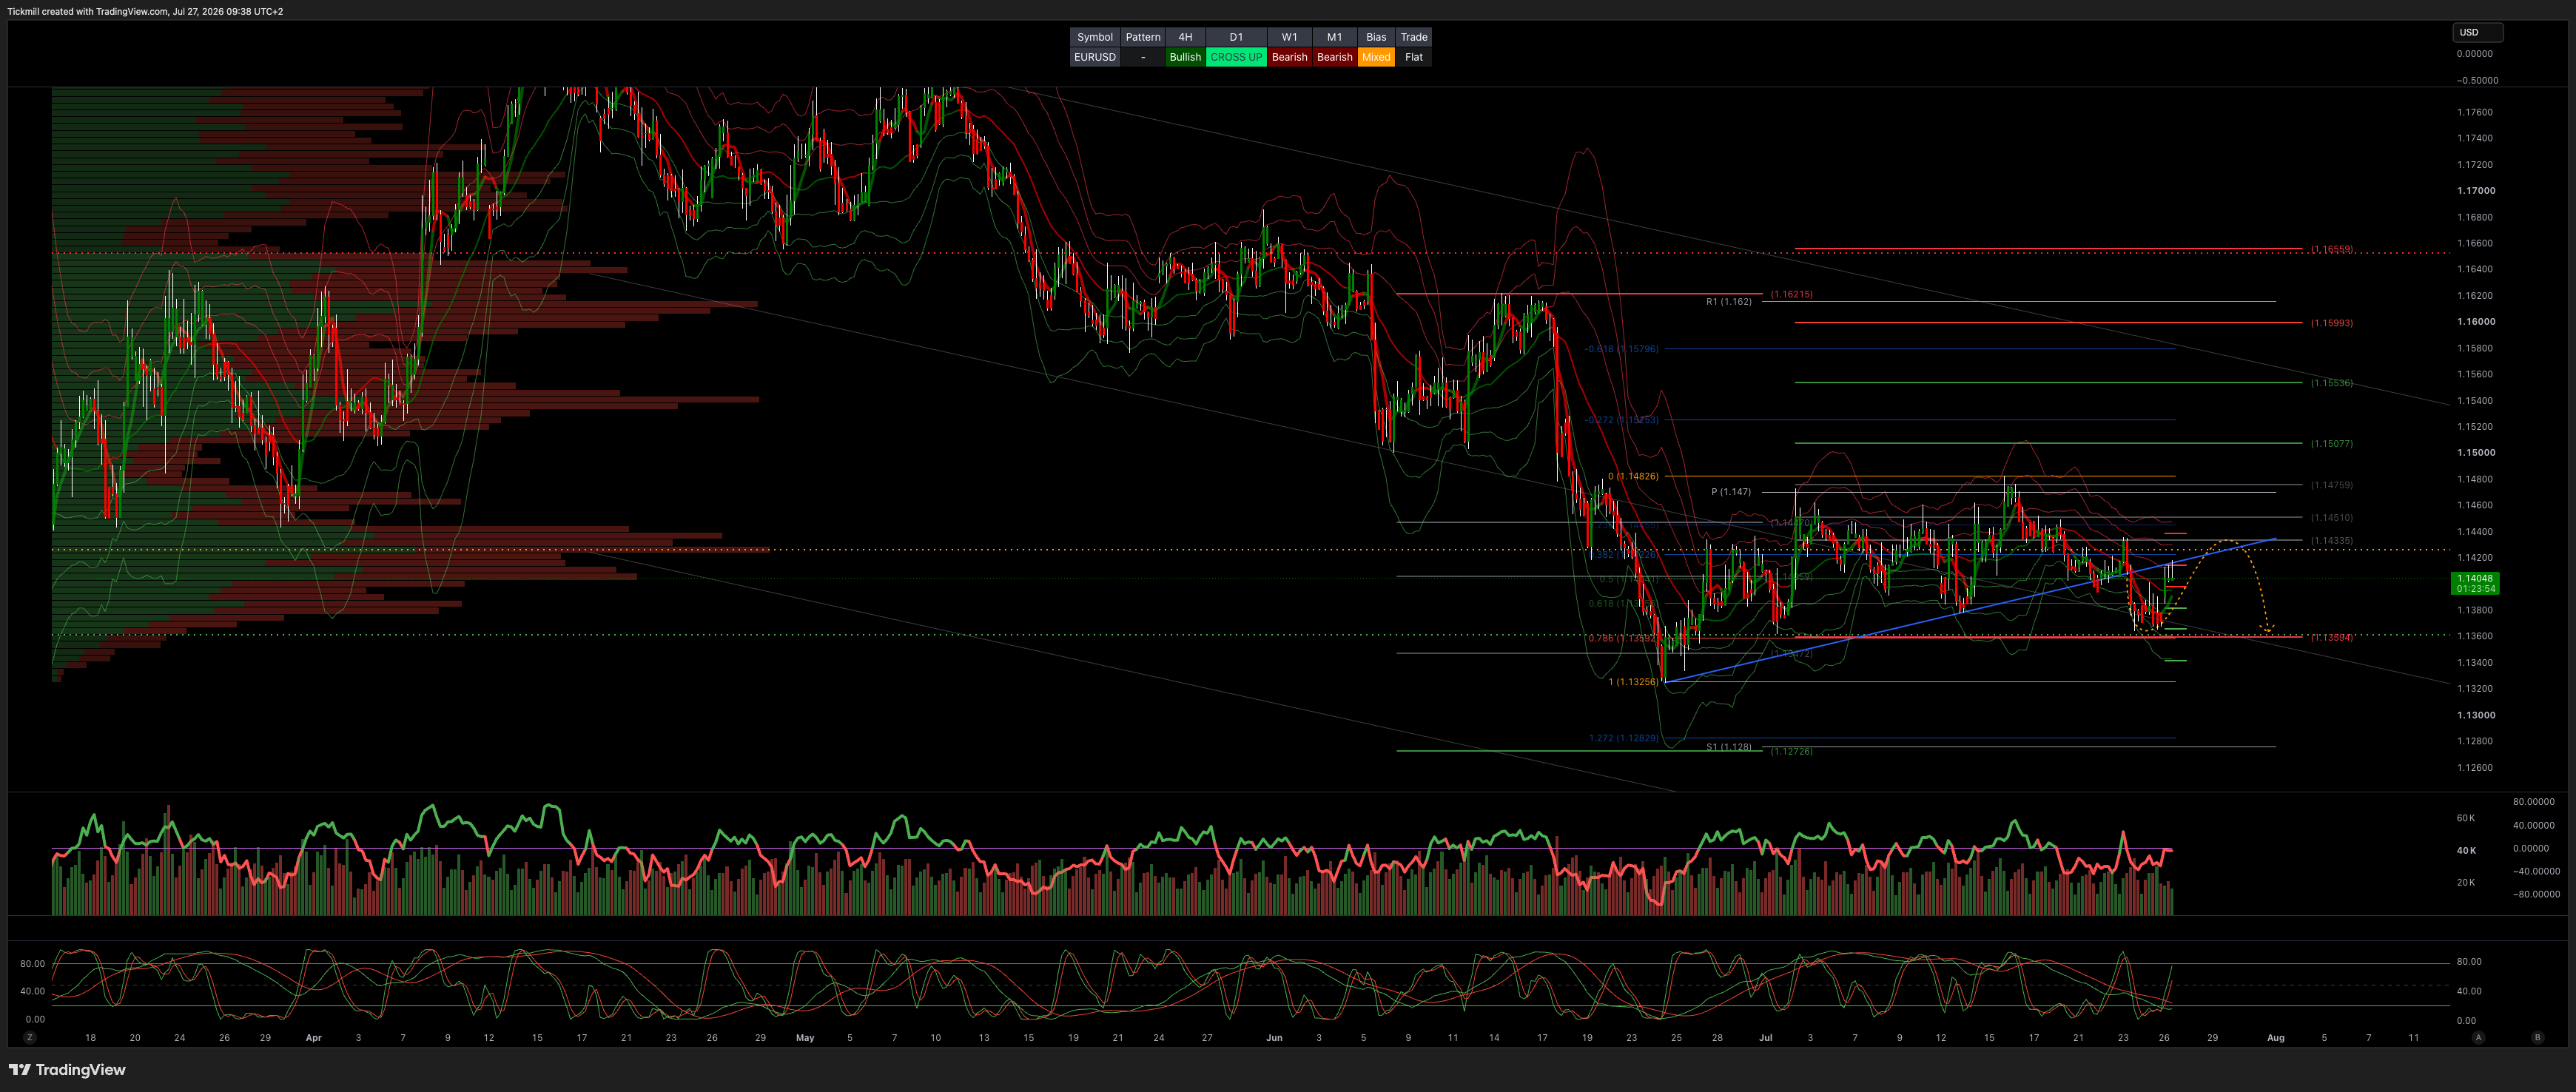
Task: Click the Pattern header cell
Action: (1143, 37)
